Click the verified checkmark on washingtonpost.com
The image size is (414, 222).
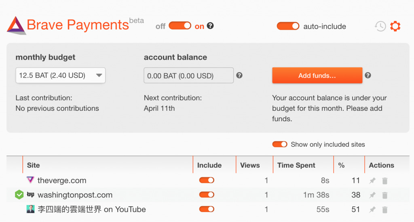[x=19, y=195]
